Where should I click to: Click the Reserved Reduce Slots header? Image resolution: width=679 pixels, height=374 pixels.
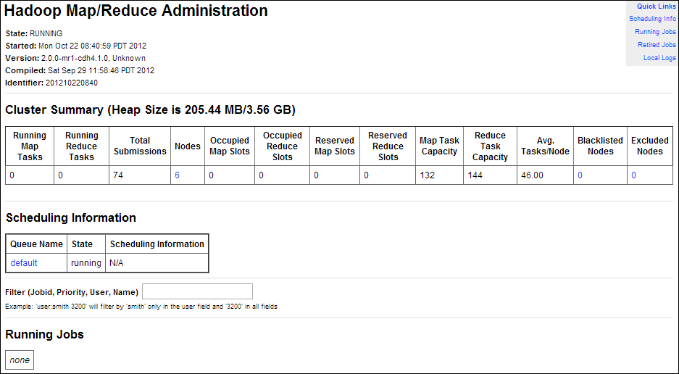(x=388, y=146)
